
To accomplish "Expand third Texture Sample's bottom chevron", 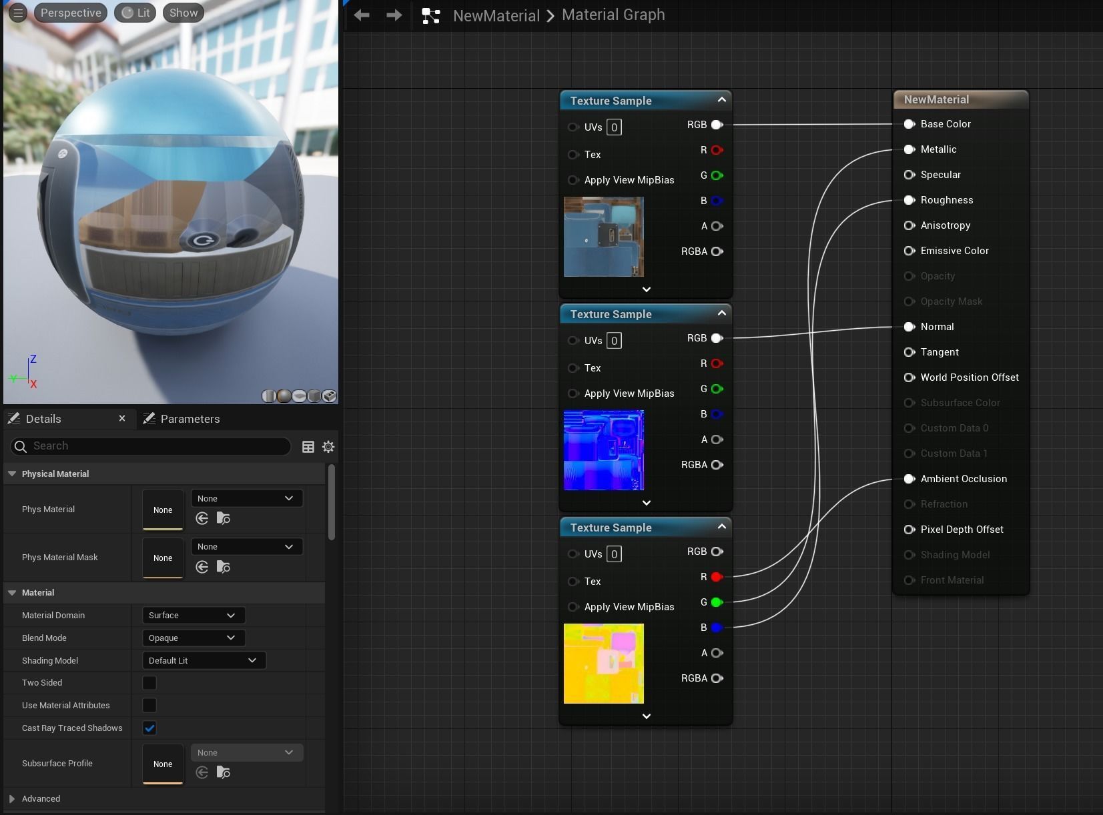I will (646, 716).
